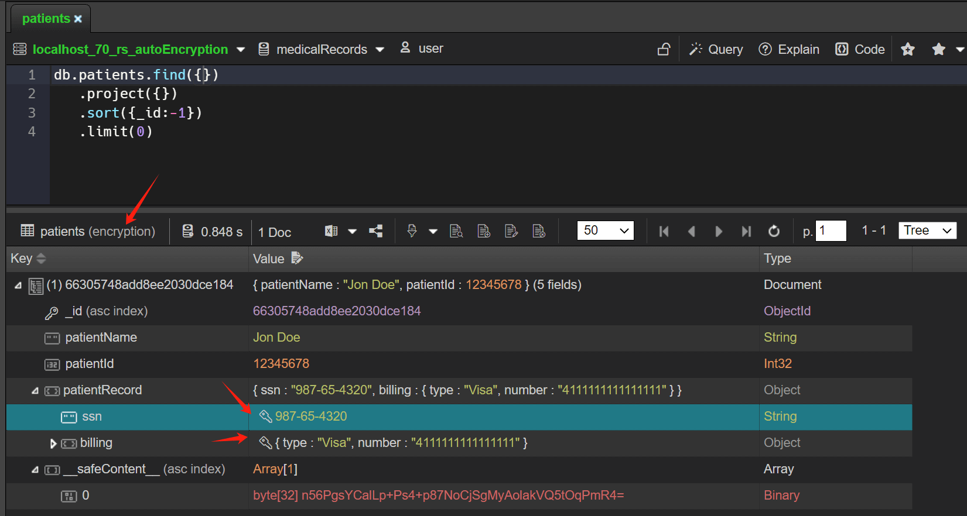Screen dimensions: 967x516
Task: Click the Array[1] value
Action: click(x=275, y=469)
